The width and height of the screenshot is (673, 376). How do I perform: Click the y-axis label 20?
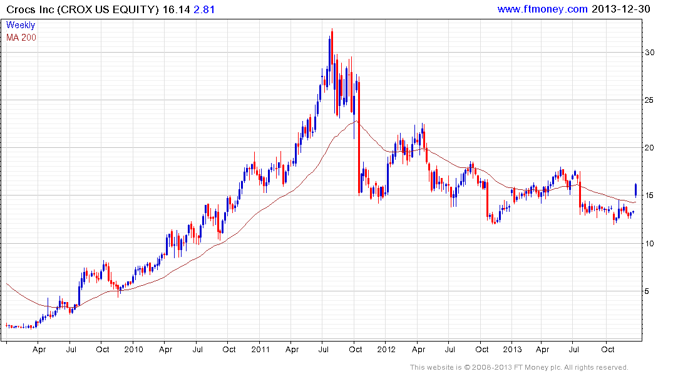click(x=649, y=148)
